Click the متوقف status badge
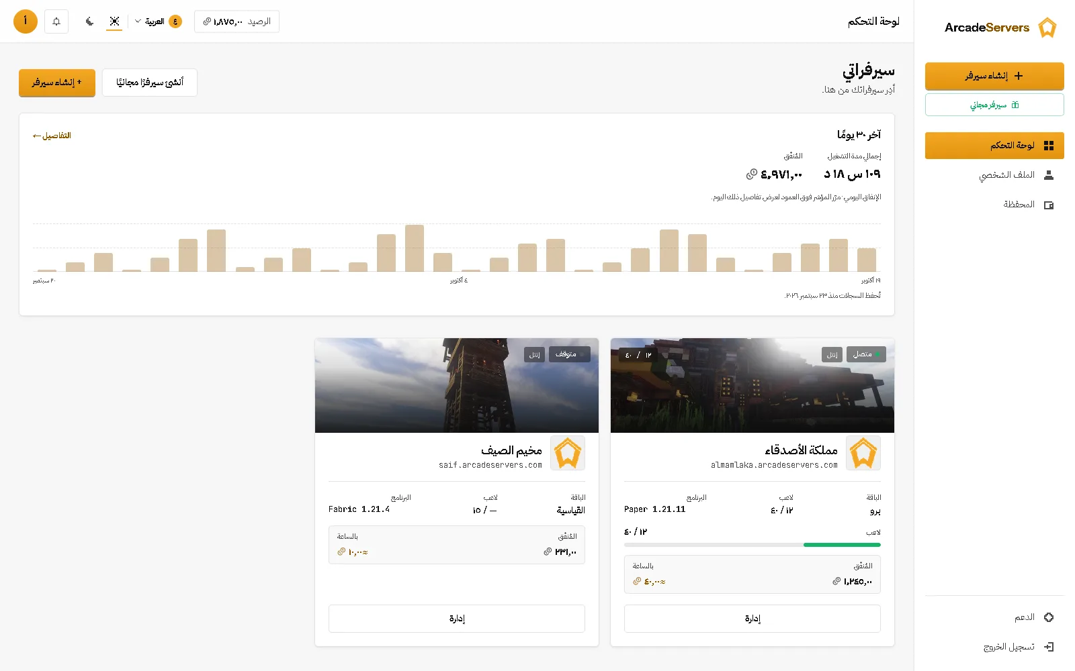Screen dimensions: 1075x671 pyautogui.click(x=570, y=354)
